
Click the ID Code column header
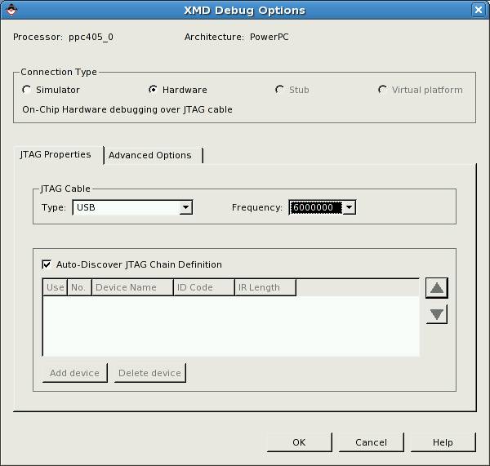(x=203, y=287)
